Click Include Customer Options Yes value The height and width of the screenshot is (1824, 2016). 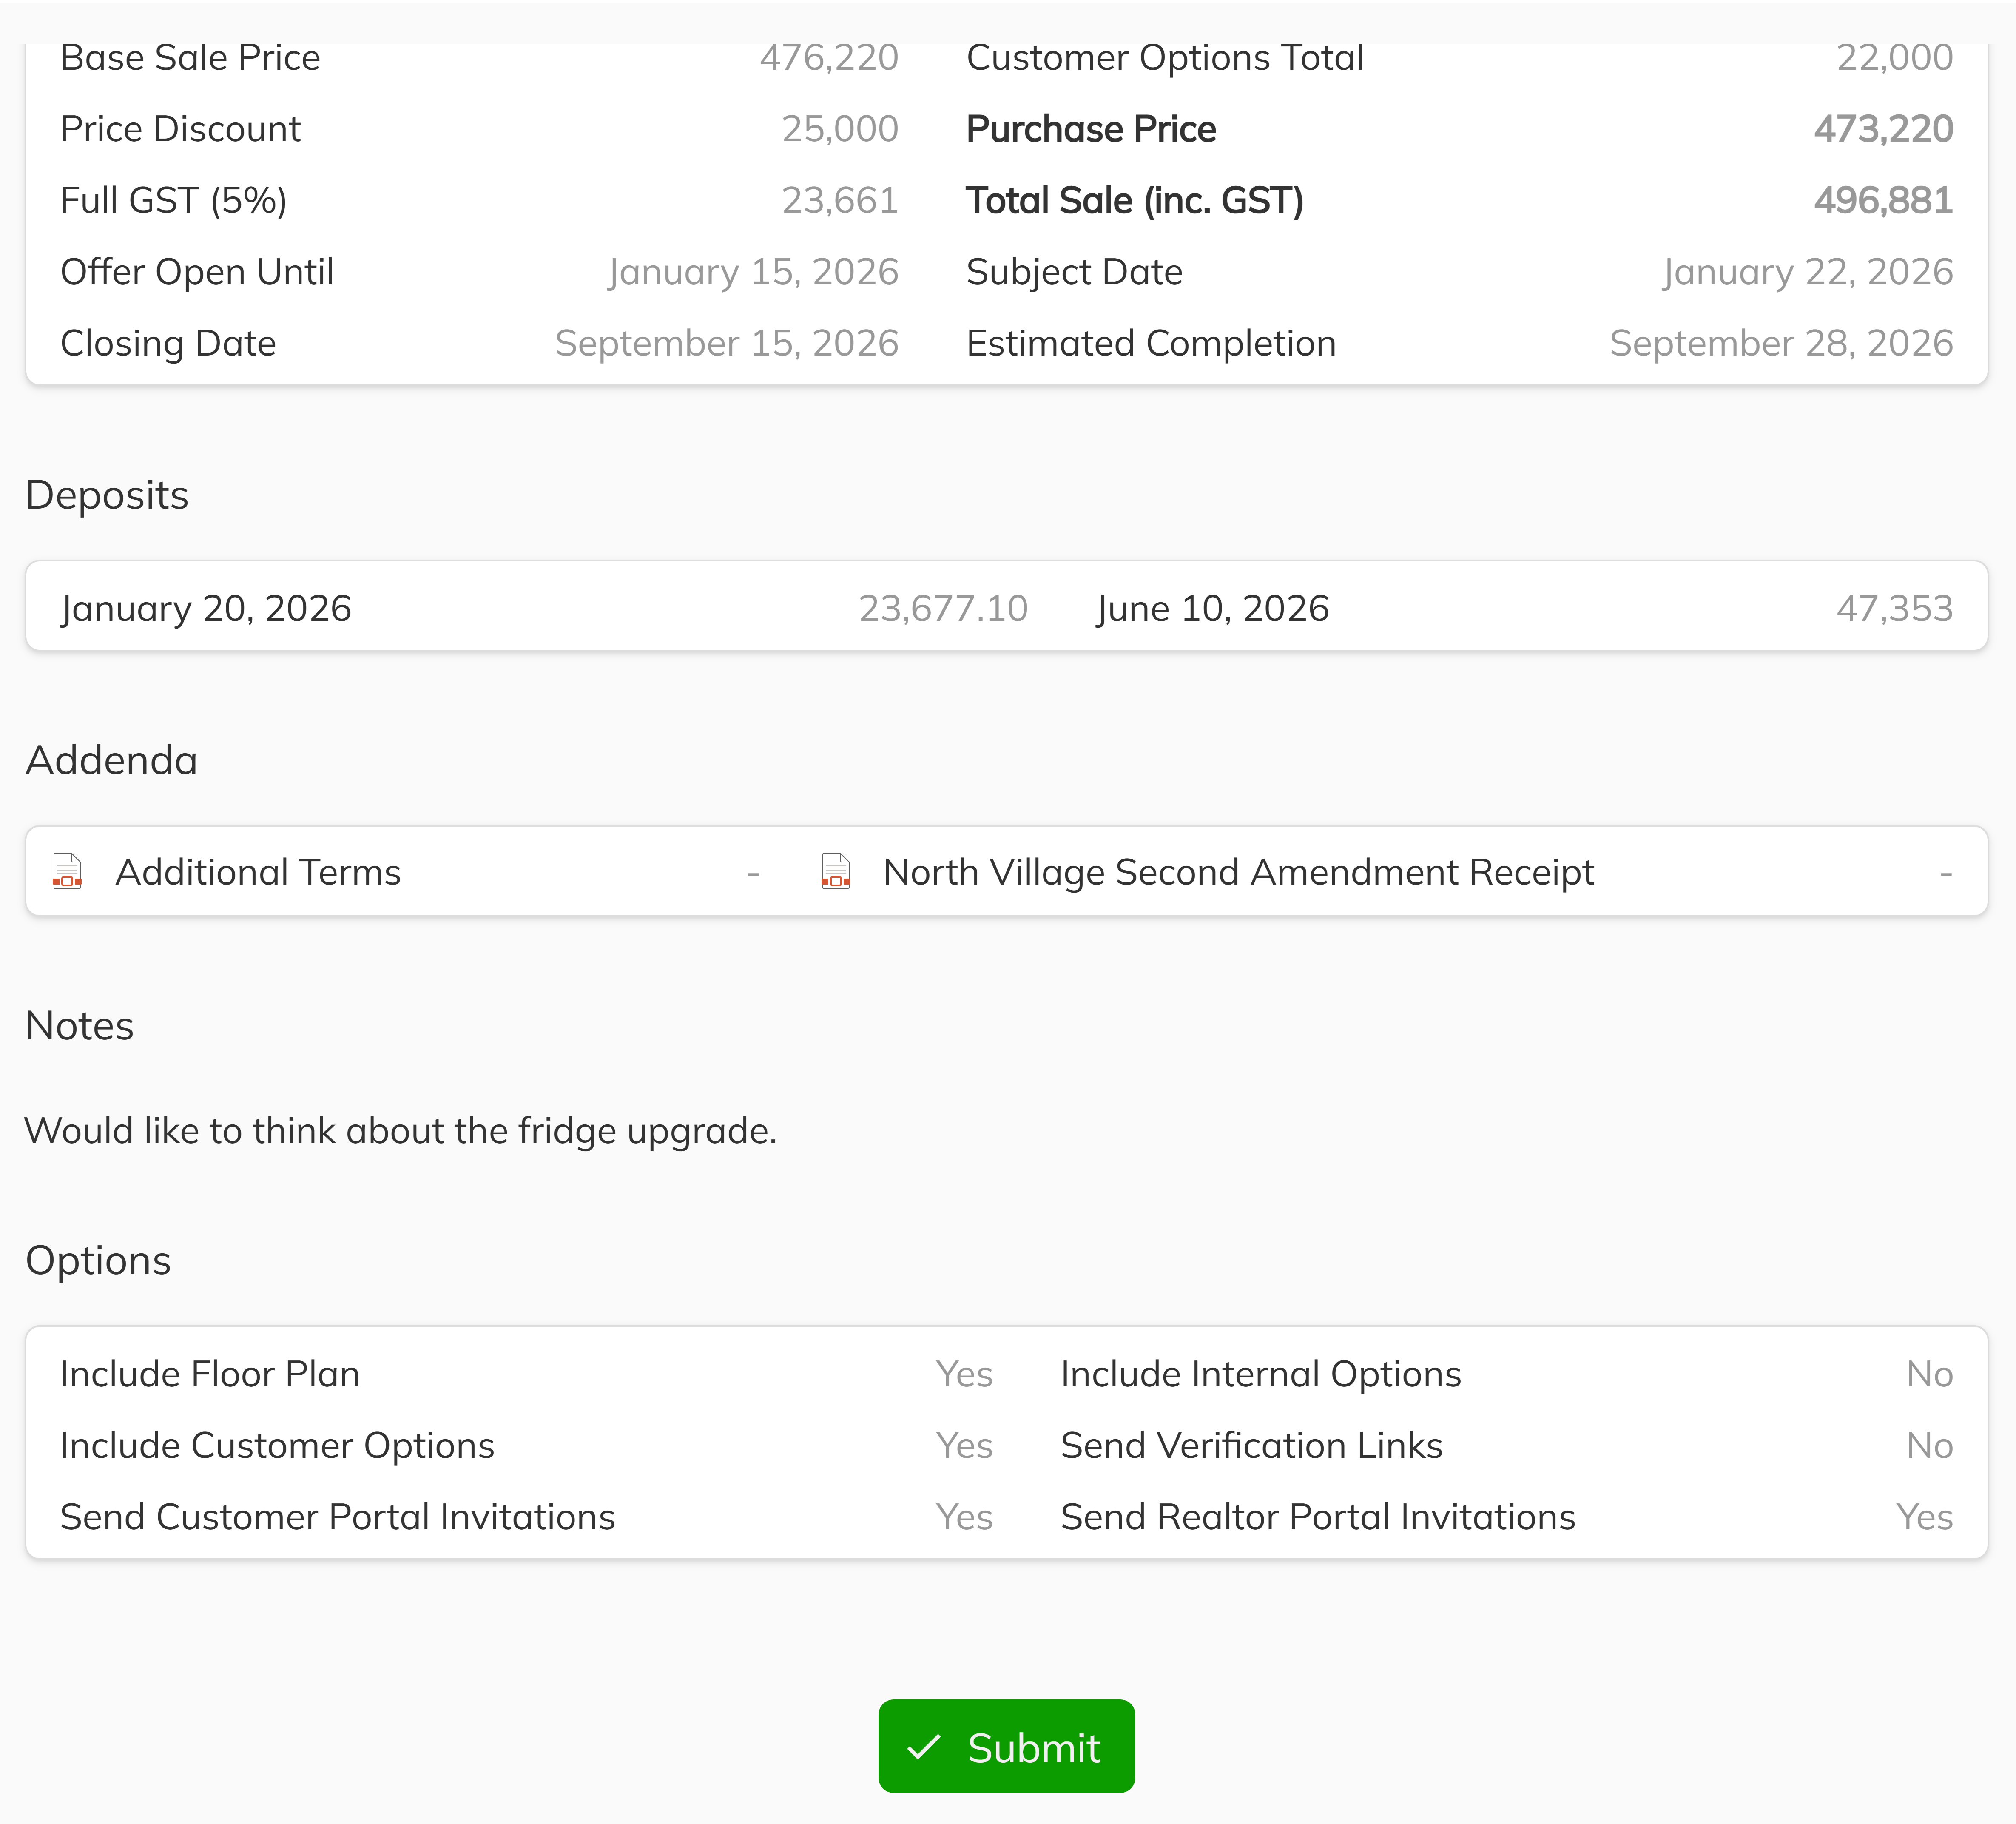tap(964, 1445)
